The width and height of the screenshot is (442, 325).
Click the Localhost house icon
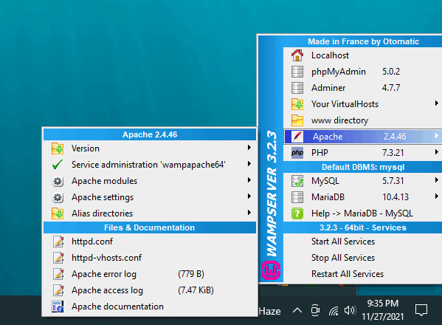pos(297,55)
